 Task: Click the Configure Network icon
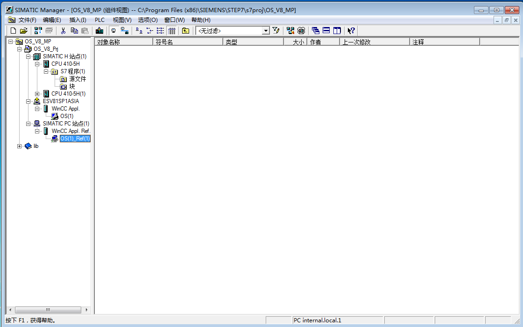pos(290,31)
